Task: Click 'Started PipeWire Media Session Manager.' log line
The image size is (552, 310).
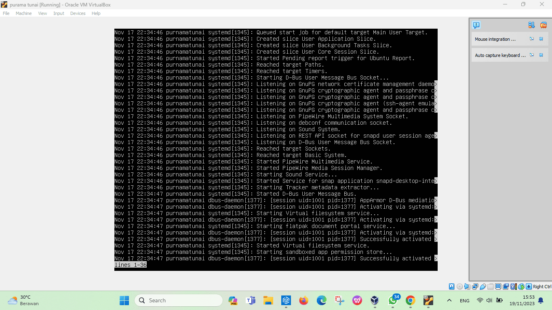Action: click(x=319, y=168)
